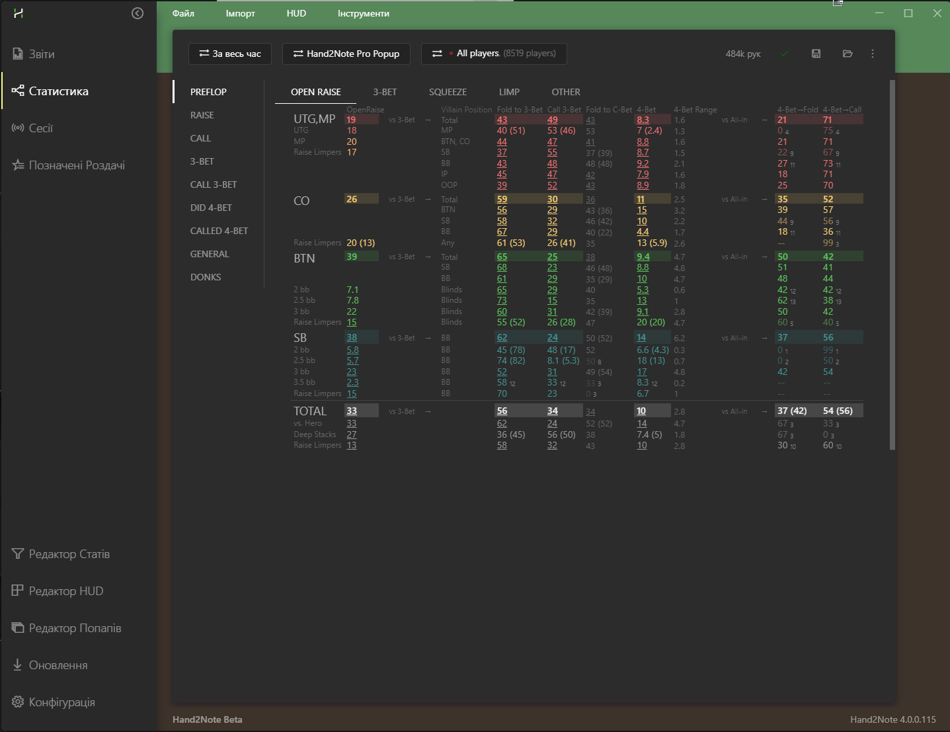Screen dimensions: 950x732
Task: Click the open folder icon
Action: pyautogui.click(x=848, y=54)
